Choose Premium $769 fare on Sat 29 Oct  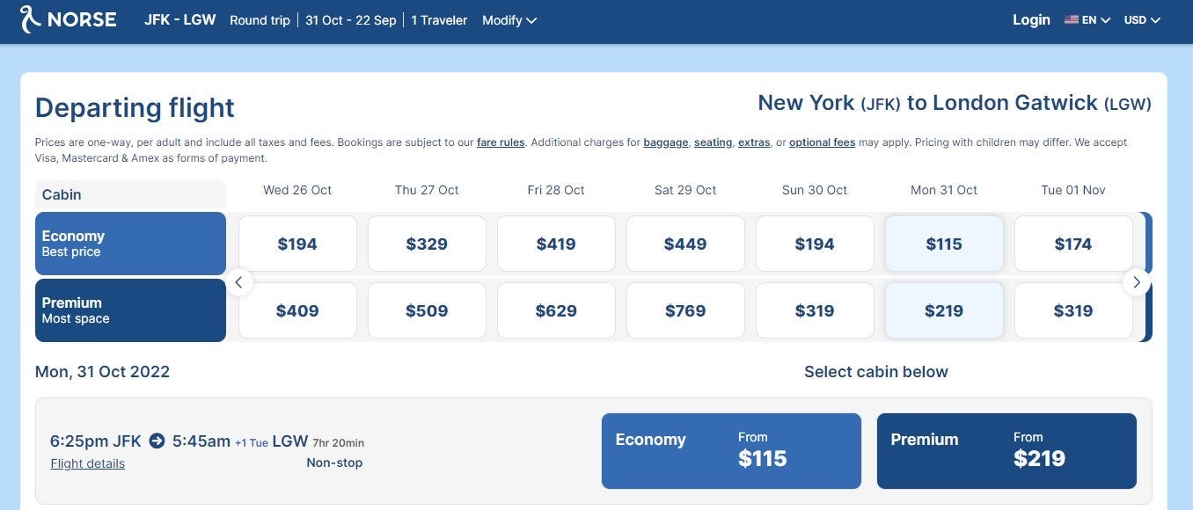point(685,310)
